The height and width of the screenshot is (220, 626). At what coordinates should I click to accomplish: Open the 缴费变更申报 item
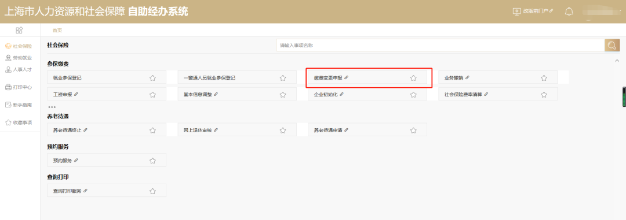331,77
